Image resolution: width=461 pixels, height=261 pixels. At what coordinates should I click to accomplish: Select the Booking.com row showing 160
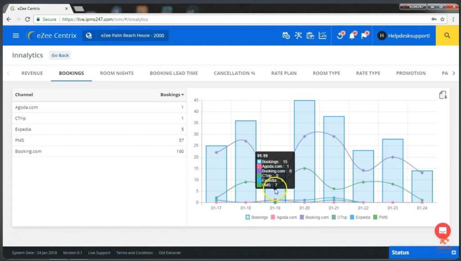[98, 151]
